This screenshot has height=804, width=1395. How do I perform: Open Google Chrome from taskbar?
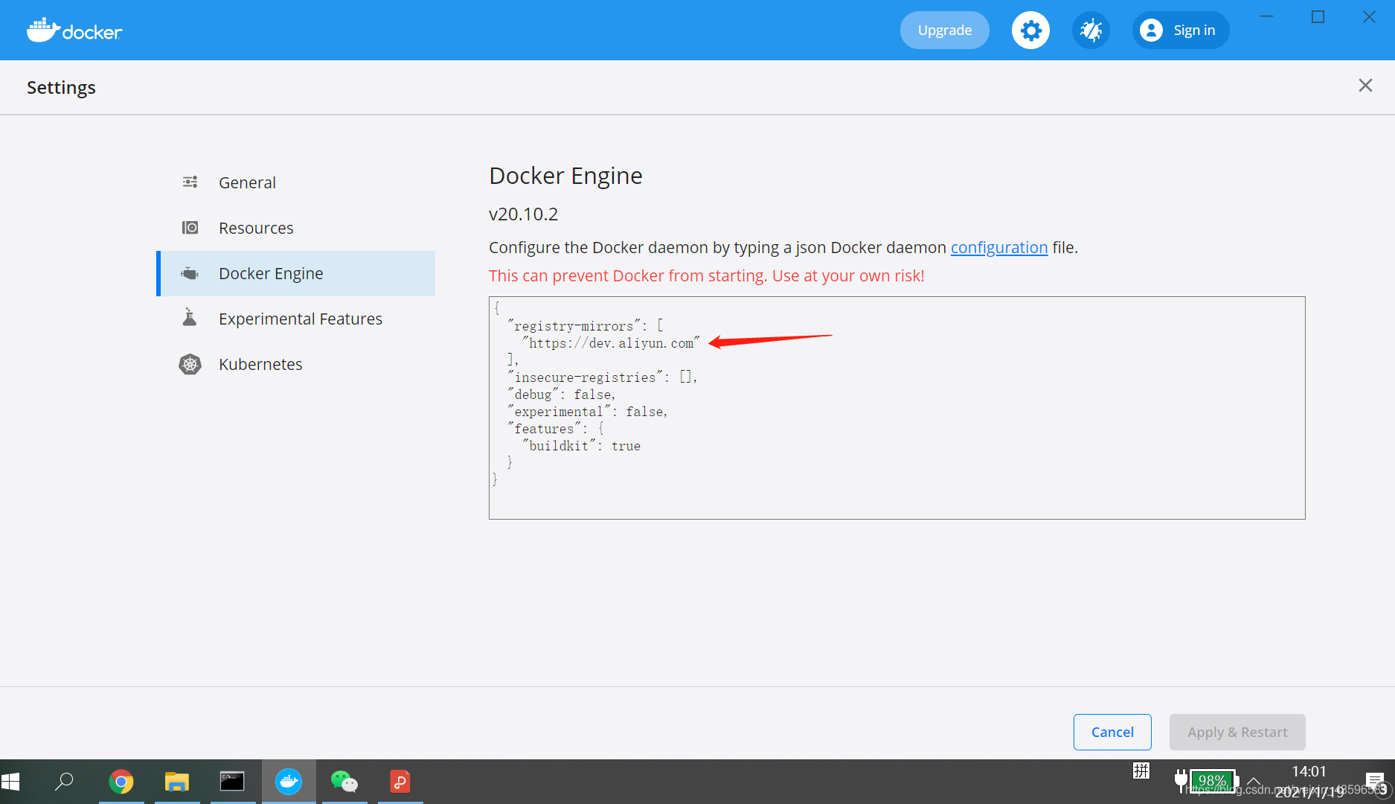121,782
